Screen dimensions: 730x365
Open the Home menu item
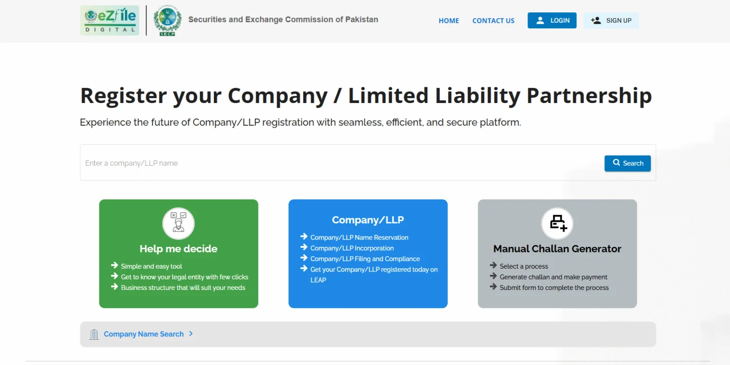pyautogui.click(x=449, y=21)
